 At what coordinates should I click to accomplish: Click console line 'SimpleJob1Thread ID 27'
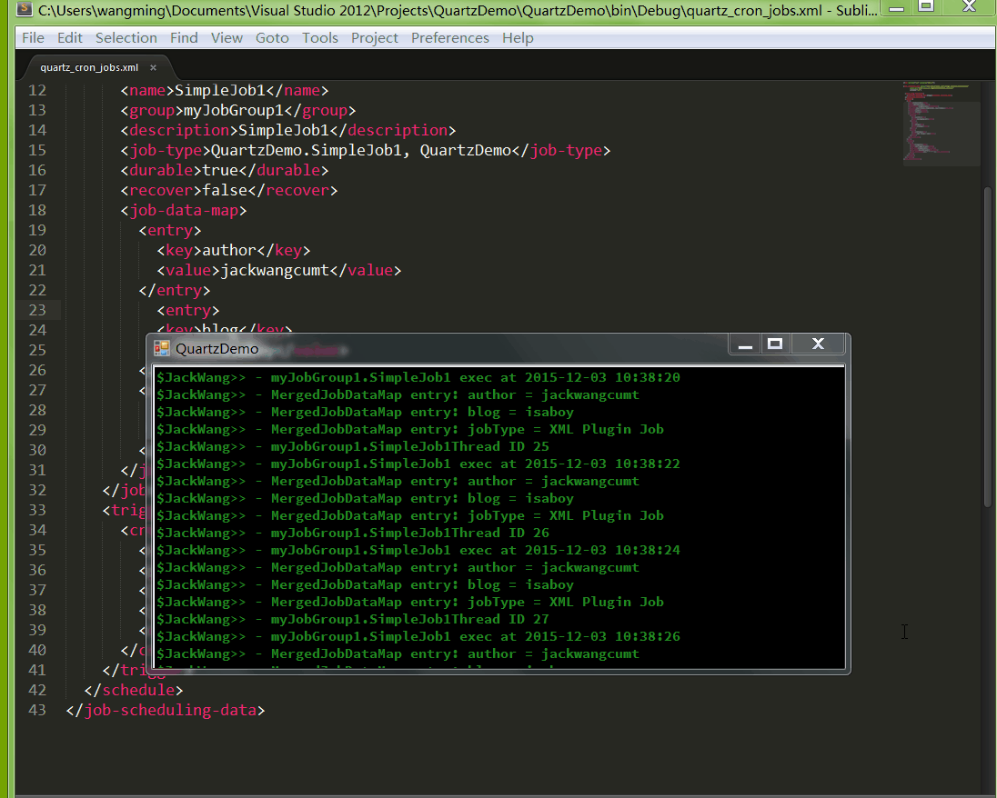coord(353,620)
